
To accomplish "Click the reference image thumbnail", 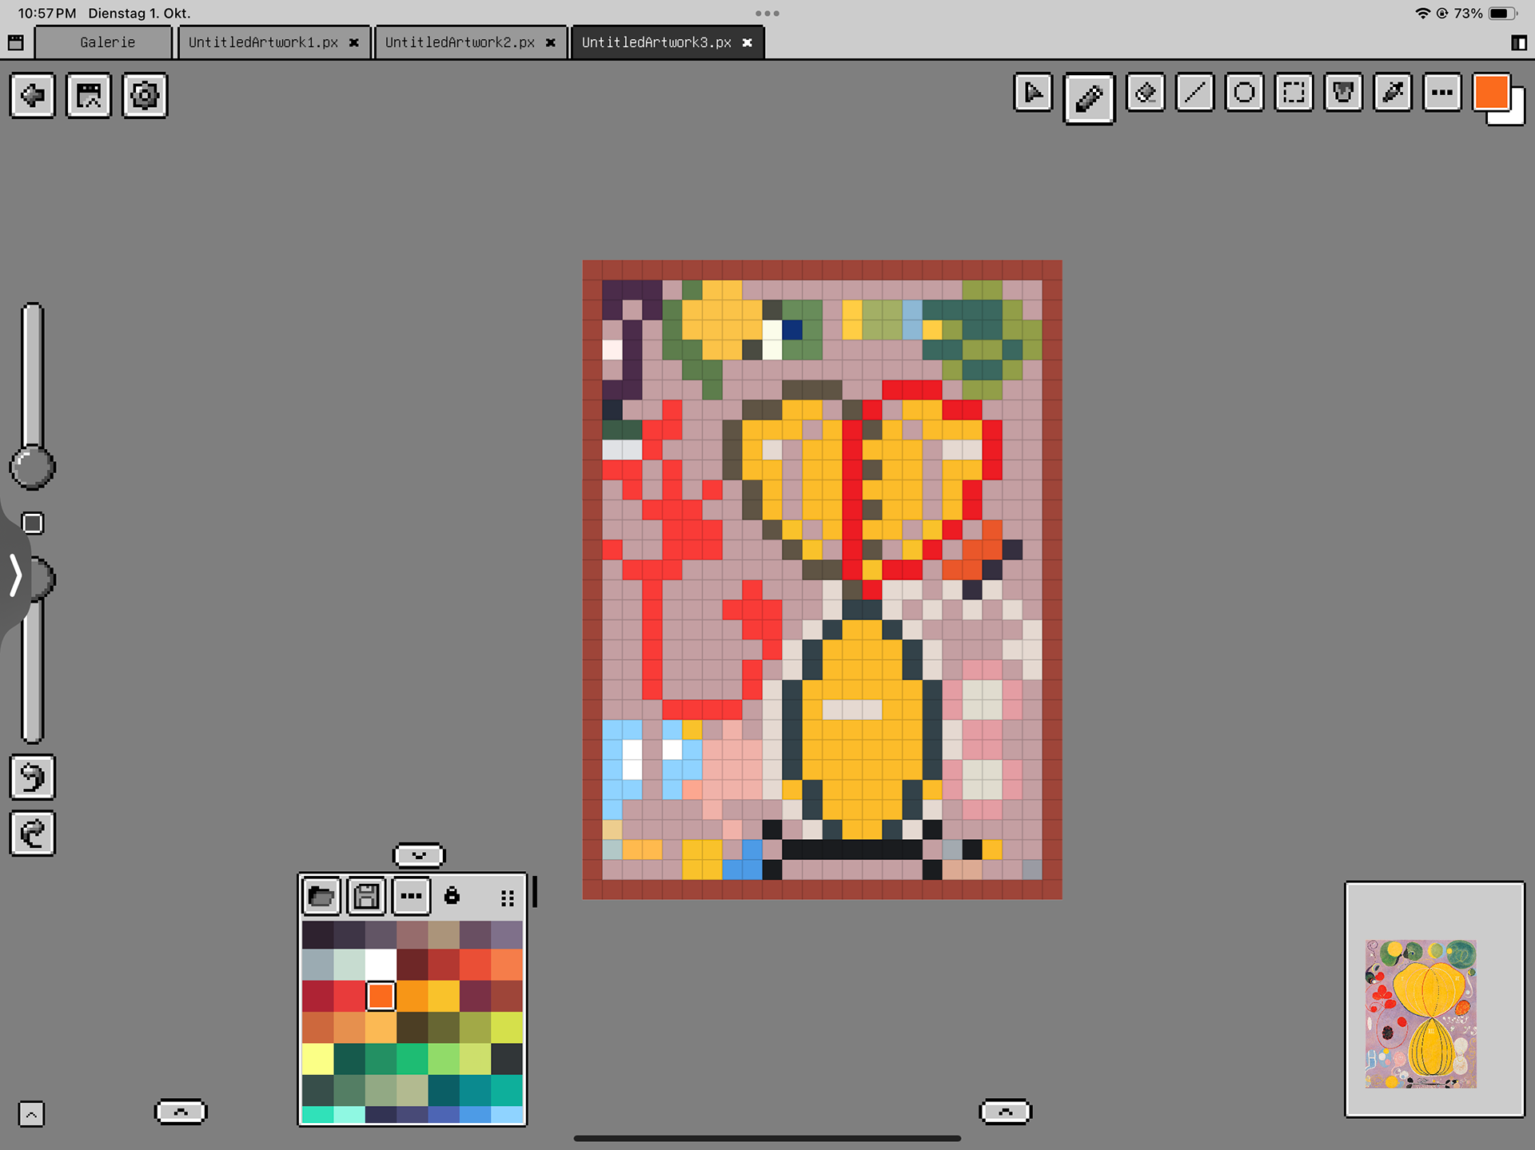I will (x=1421, y=1013).
